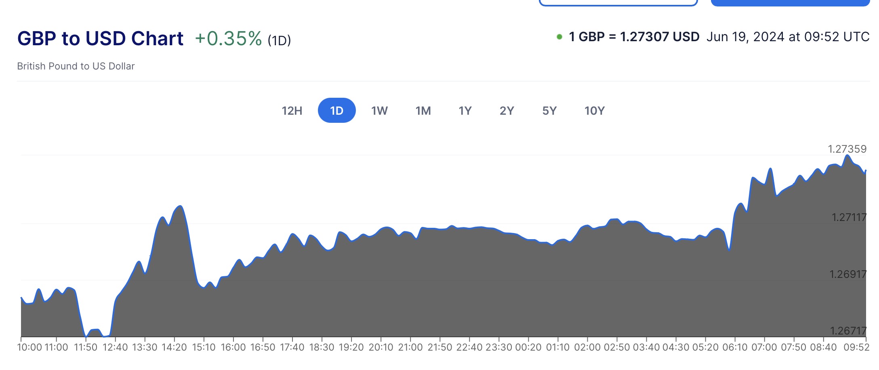Click the GBP to USD Chart heading
The width and height of the screenshot is (879, 370).
coord(100,39)
